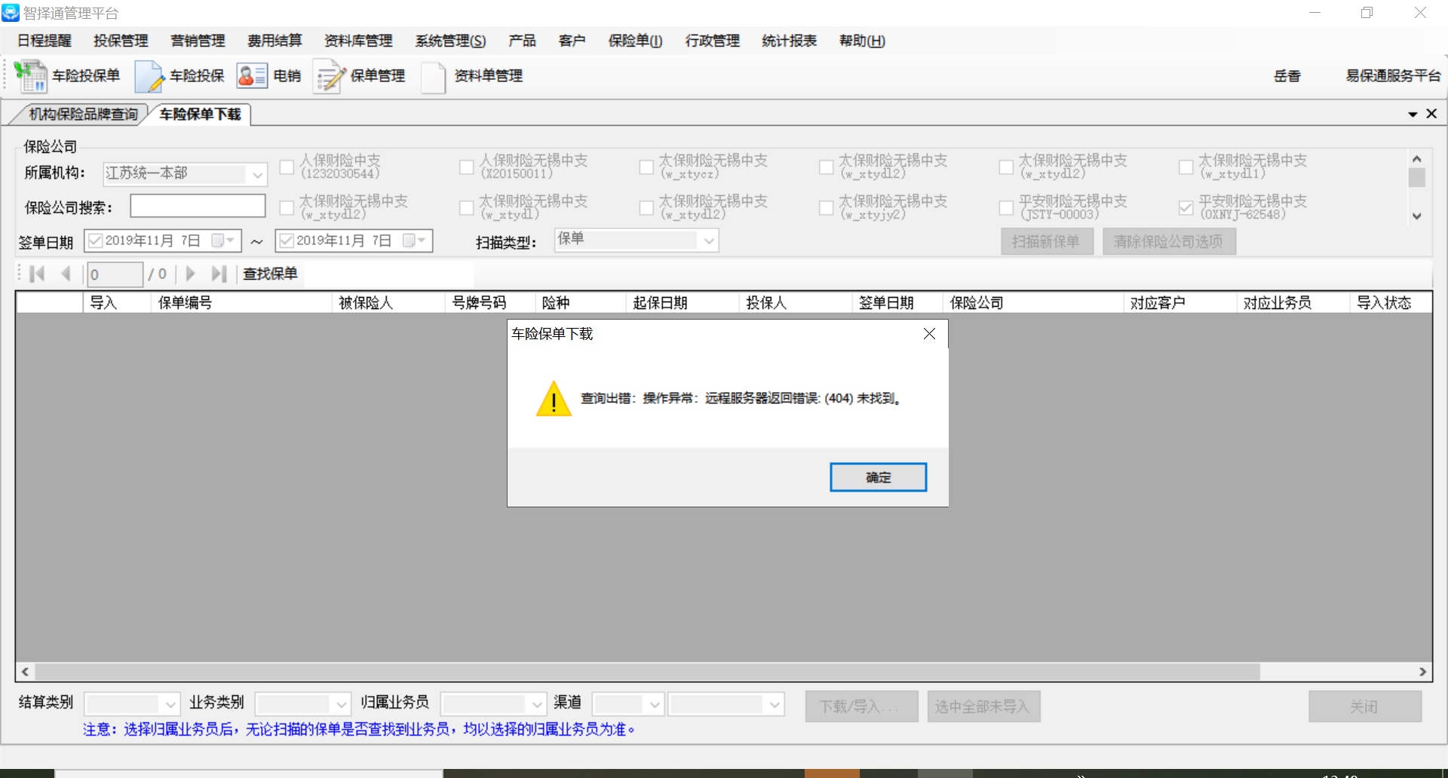Open the 帮助(H) menu
The height and width of the screenshot is (778, 1448).
862,41
